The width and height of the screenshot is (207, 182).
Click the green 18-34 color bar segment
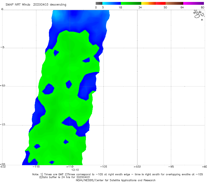coord(131,3)
